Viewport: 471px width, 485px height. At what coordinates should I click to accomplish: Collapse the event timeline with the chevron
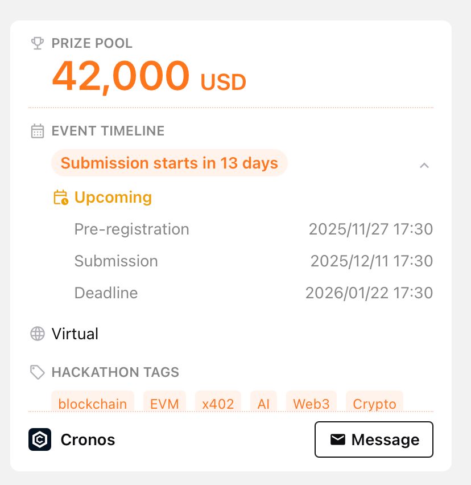(x=424, y=166)
